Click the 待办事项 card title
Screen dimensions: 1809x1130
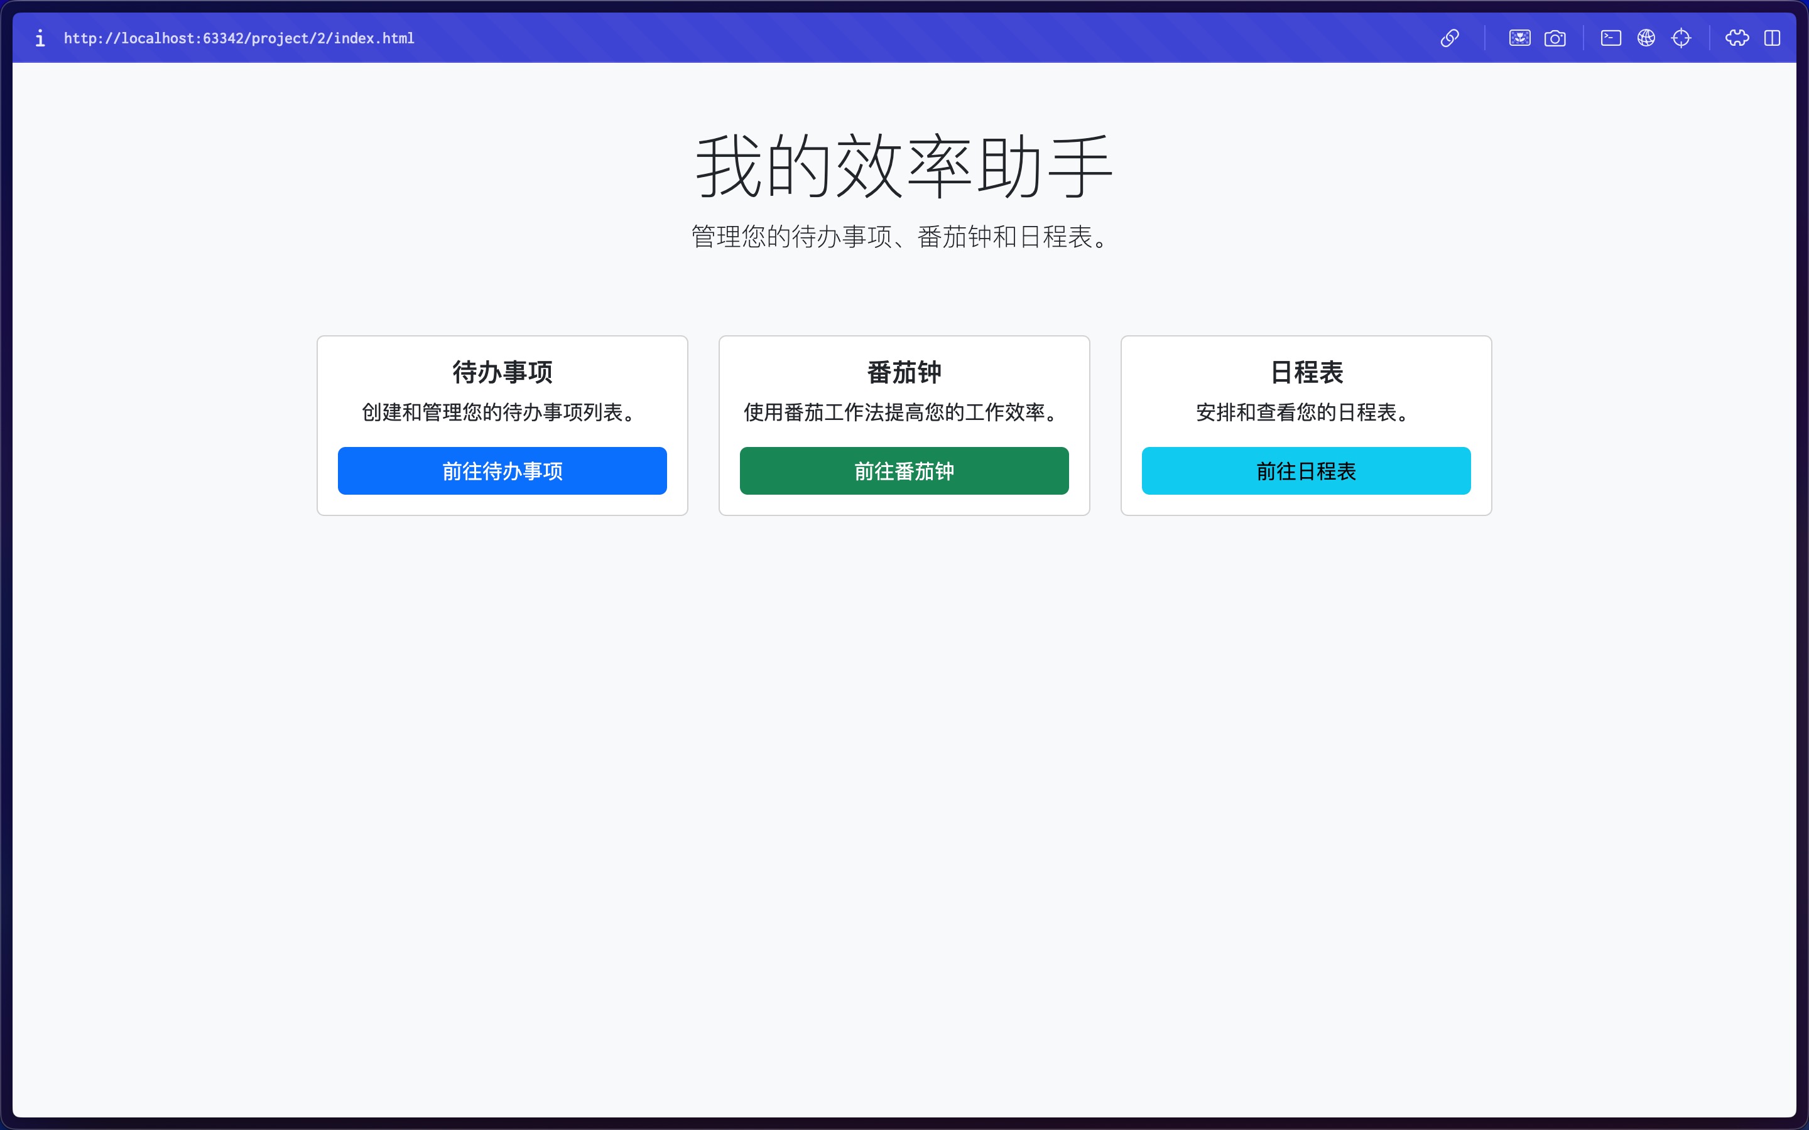point(503,372)
